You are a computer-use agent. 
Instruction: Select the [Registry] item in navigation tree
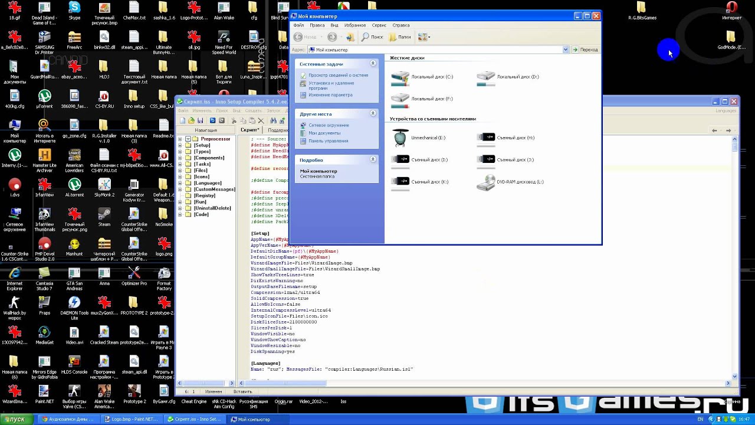tap(205, 195)
